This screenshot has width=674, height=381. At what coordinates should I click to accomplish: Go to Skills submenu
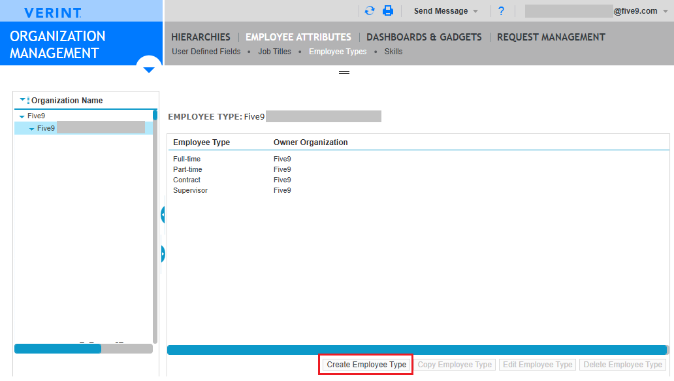point(393,52)
